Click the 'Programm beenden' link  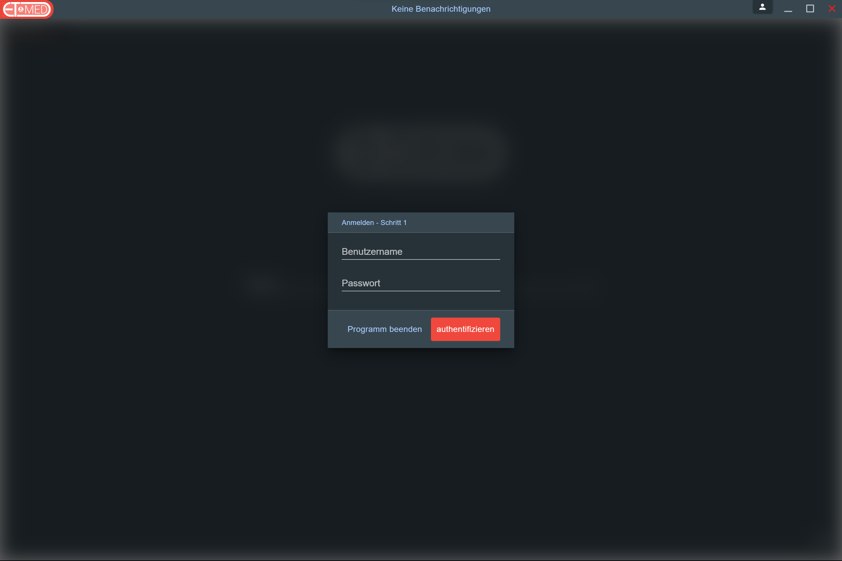[x=384, y=329]
